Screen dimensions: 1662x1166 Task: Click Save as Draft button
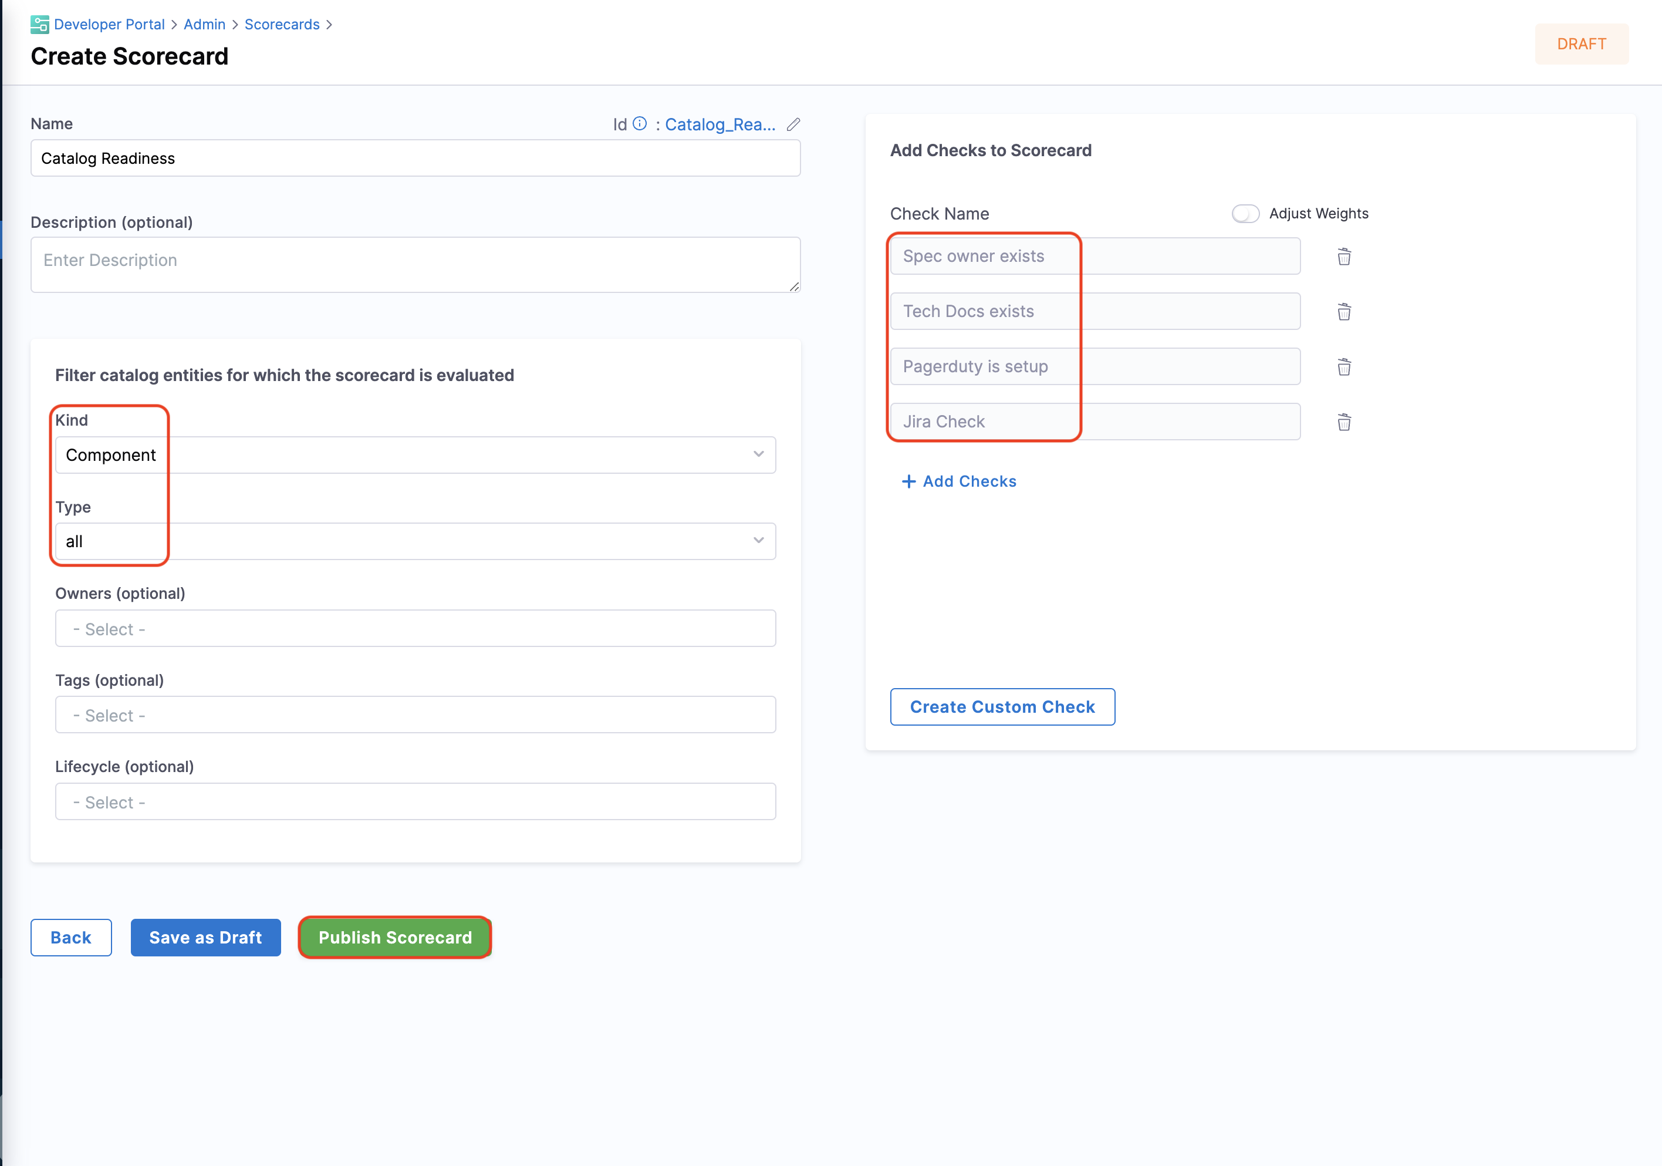tap(205, 937)
